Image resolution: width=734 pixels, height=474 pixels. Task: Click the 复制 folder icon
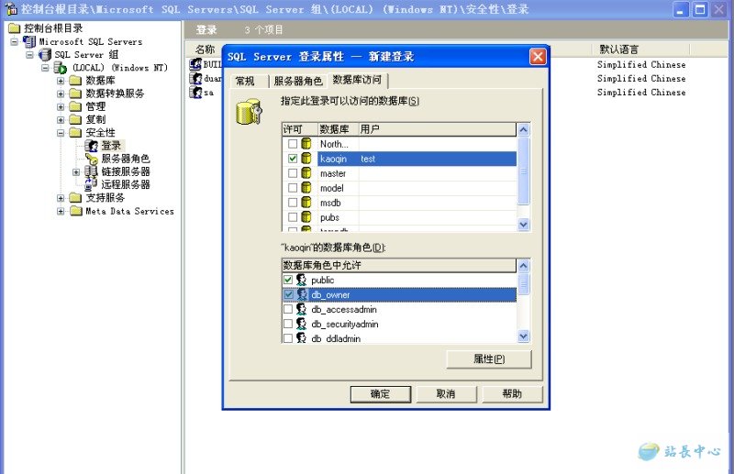(x=75, y=119)
